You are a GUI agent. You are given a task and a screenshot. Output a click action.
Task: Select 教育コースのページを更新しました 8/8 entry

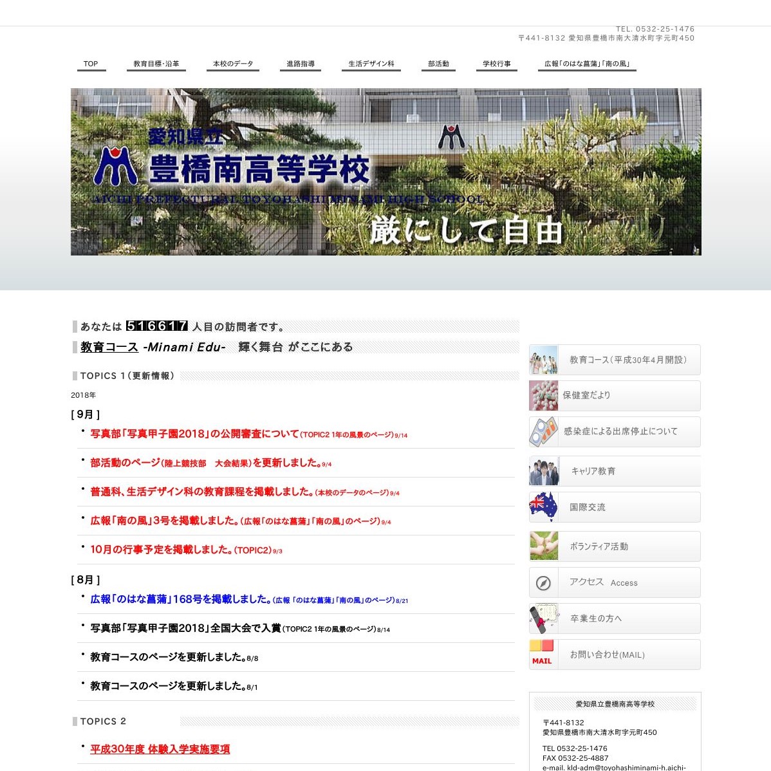point(174,658)
